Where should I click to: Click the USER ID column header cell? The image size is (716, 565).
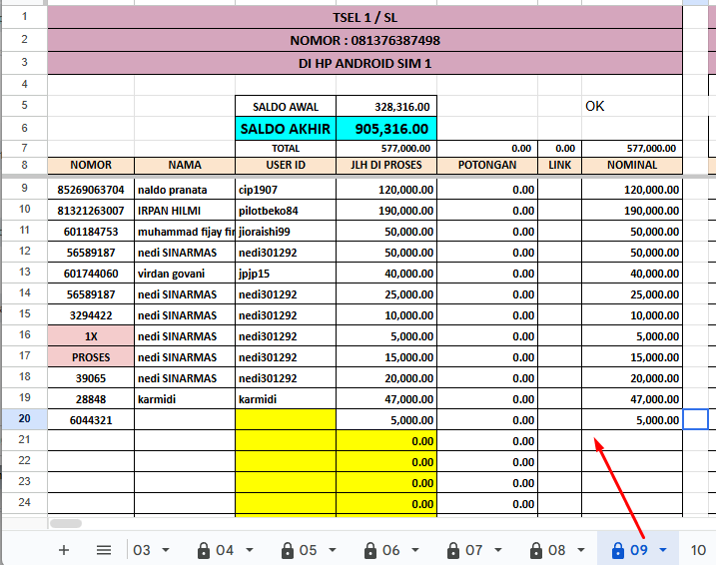286,166
